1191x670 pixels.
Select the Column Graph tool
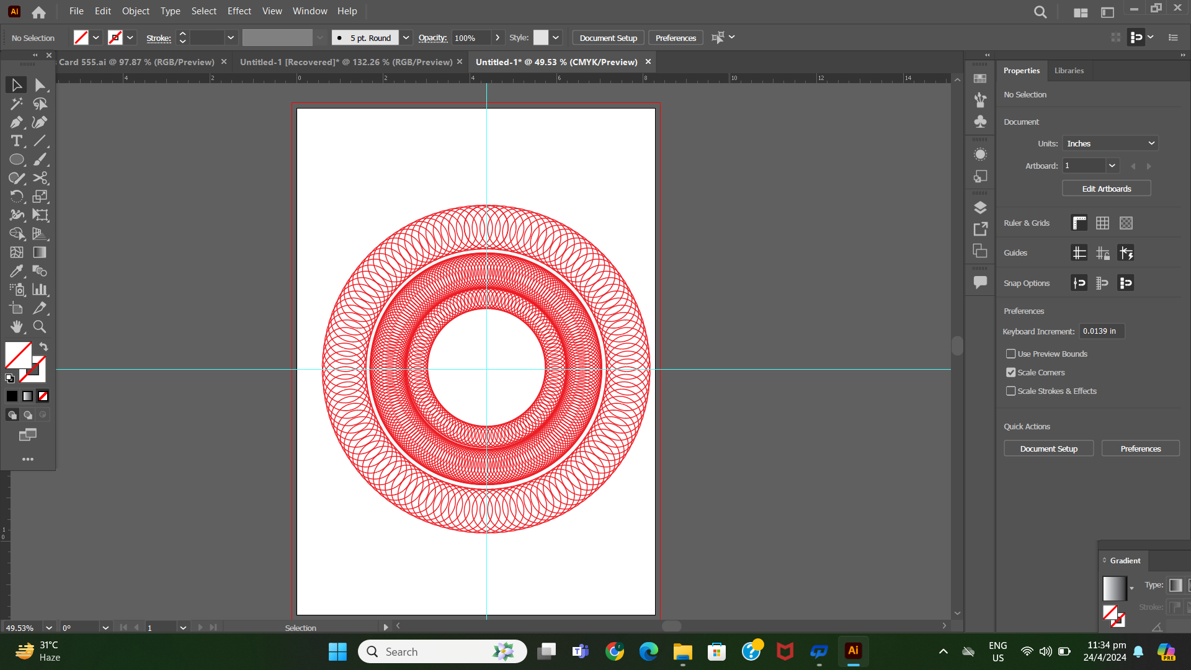[x=40, y=290]
